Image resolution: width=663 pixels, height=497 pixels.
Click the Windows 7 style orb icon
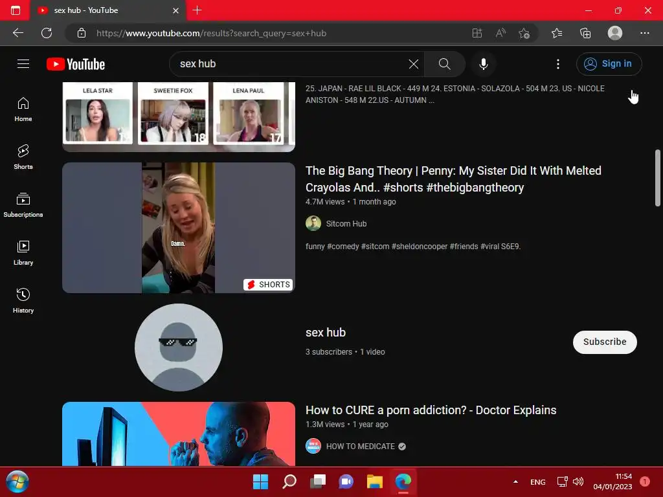pos(17,481)
